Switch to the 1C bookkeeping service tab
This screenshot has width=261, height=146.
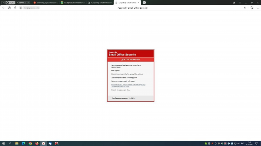point(73,2)
